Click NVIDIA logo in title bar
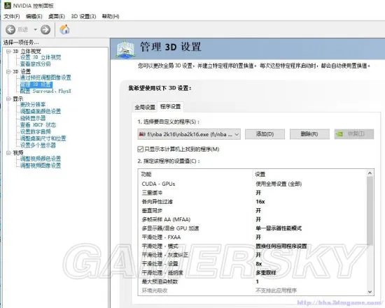This screenshot has width=385, height=308. [8, 6]
